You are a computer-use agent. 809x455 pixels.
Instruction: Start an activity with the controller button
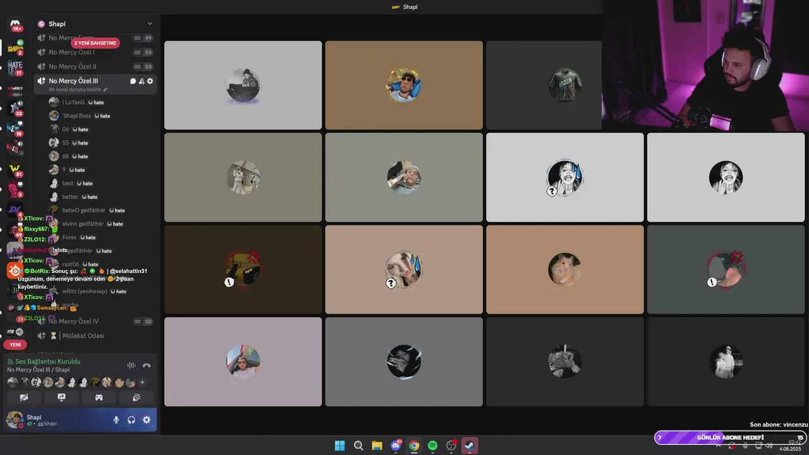tap(99, 397)
